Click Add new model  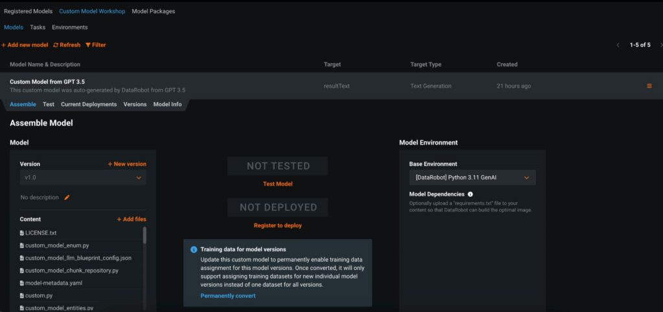point(25,45)
